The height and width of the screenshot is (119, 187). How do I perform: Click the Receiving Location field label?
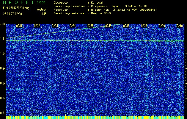[70, 6]
